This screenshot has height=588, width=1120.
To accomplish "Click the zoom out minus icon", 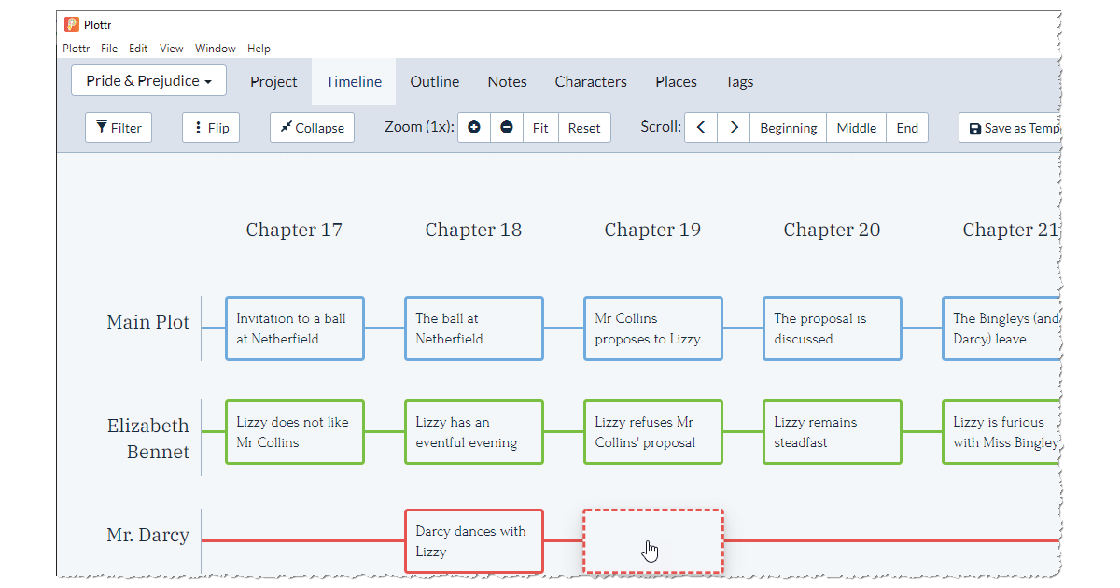I will point(506,128).
